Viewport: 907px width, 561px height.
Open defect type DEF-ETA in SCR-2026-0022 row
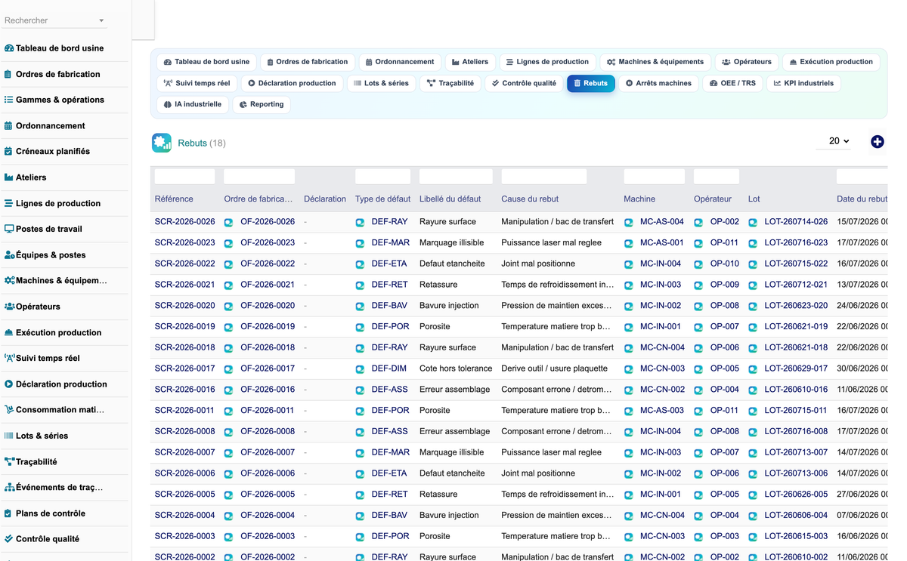[389, 264]
